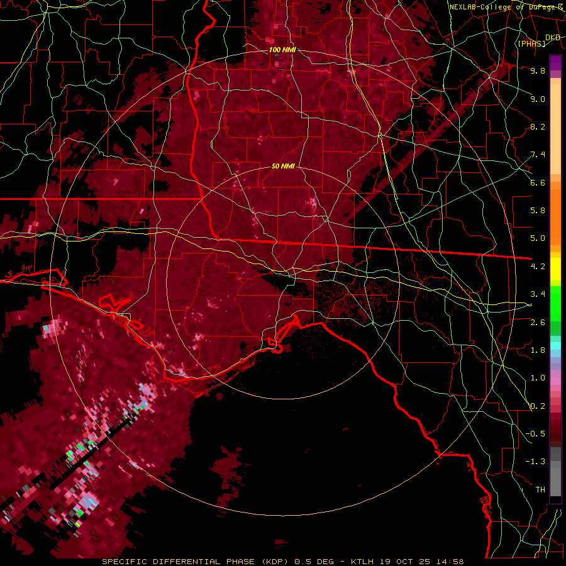Click the -1.3 value on color scale
This screenshot has width=566, height=566.
(535, 462)
